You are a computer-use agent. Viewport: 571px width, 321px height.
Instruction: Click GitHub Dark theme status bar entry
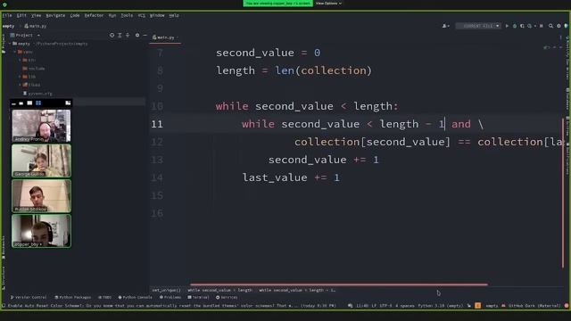534,306
